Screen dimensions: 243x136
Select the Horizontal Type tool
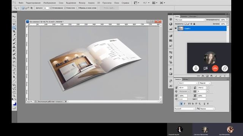[x=14, y=73]
